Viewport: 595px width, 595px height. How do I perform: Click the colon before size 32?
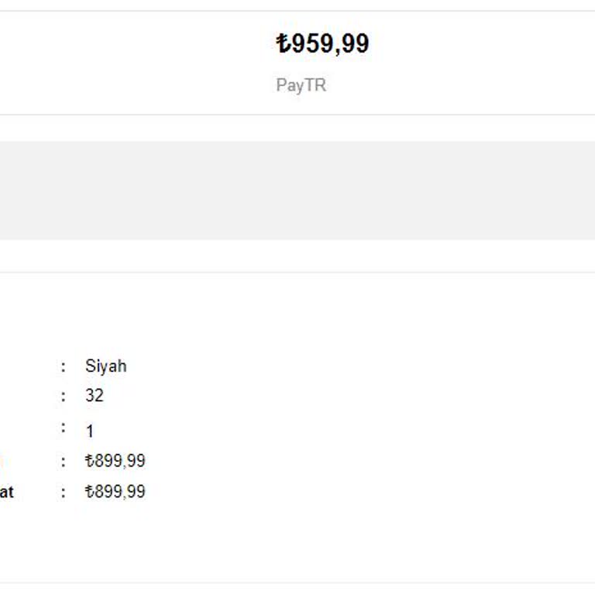click(x=63, y=397)
